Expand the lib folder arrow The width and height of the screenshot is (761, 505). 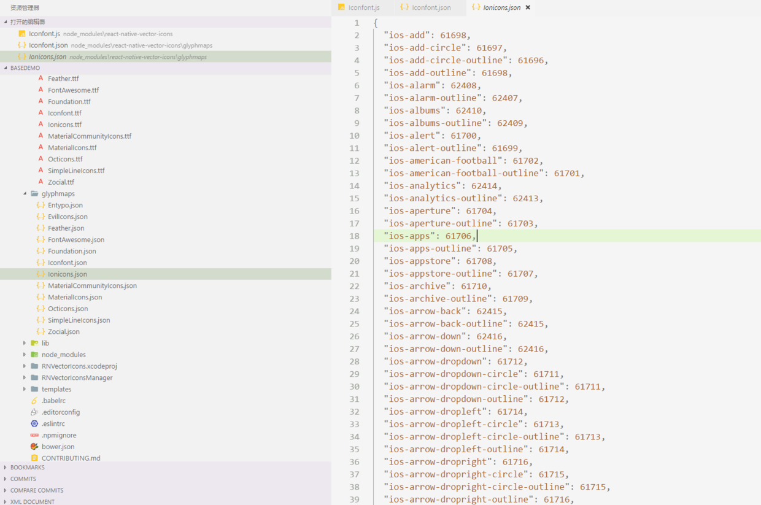[25, 343]
